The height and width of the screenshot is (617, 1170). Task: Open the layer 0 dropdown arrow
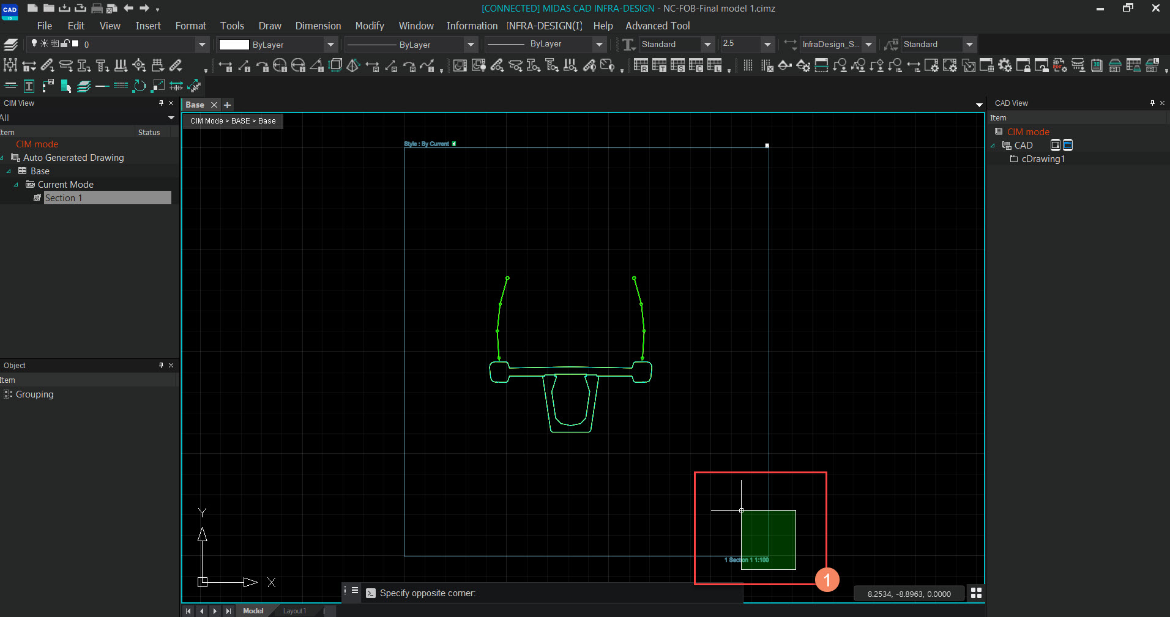202,44
